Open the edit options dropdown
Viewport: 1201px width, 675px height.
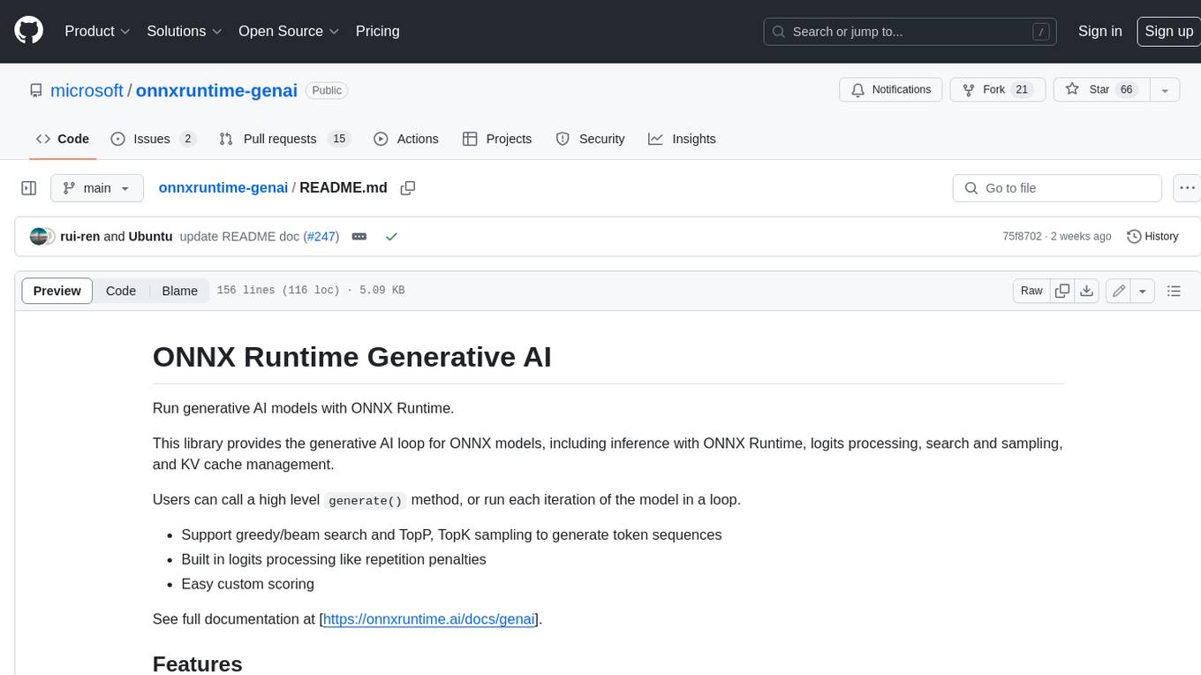pos(1143,291)
